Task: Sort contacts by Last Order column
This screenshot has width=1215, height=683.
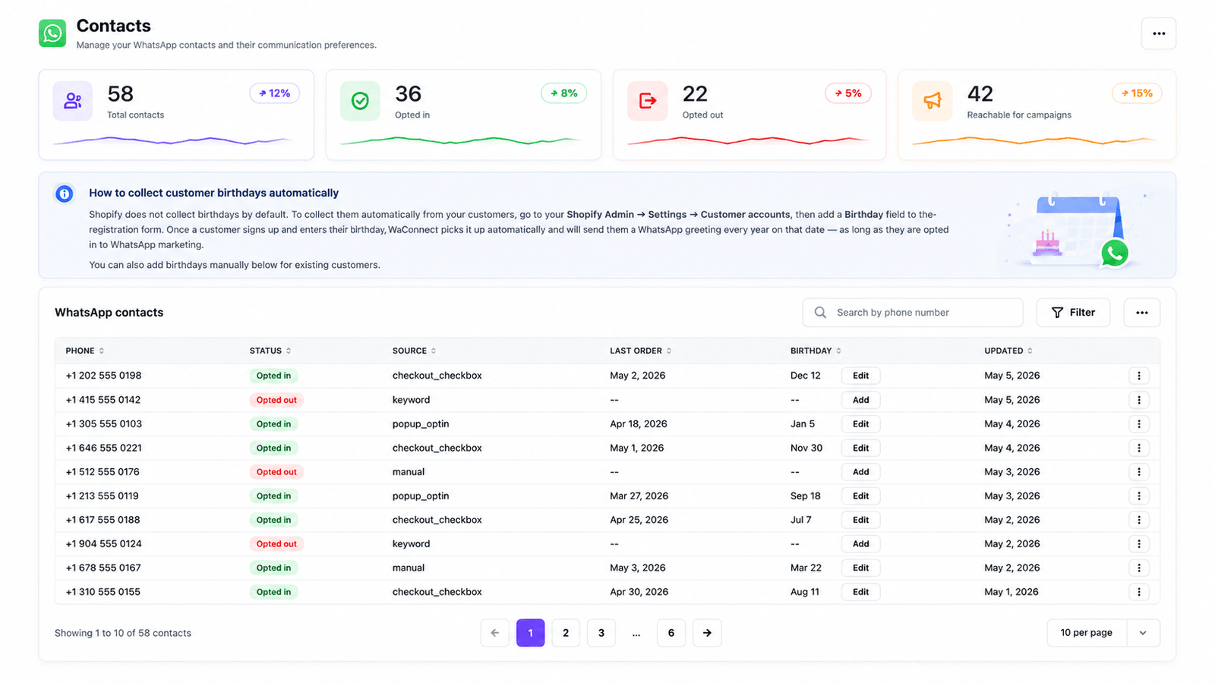Action: [x=640, y=351]
